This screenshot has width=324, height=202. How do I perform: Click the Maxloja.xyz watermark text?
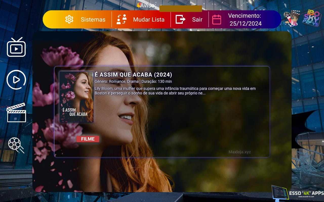coord(239,152)
